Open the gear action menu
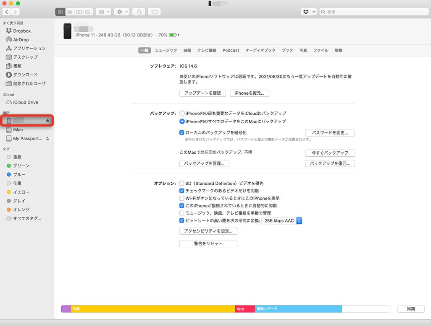The image size is (431, 326). tap(122, 12)
